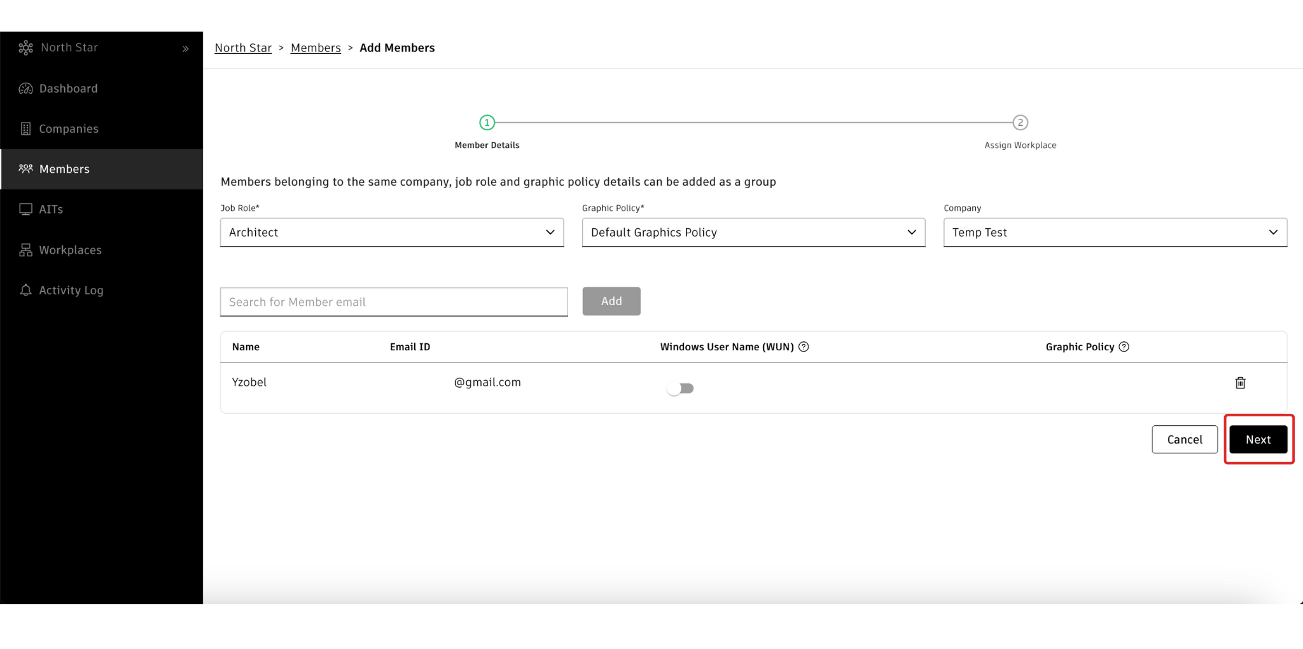
Task: Expand the sidebar with the chevron
Action: tap(186, 49)
